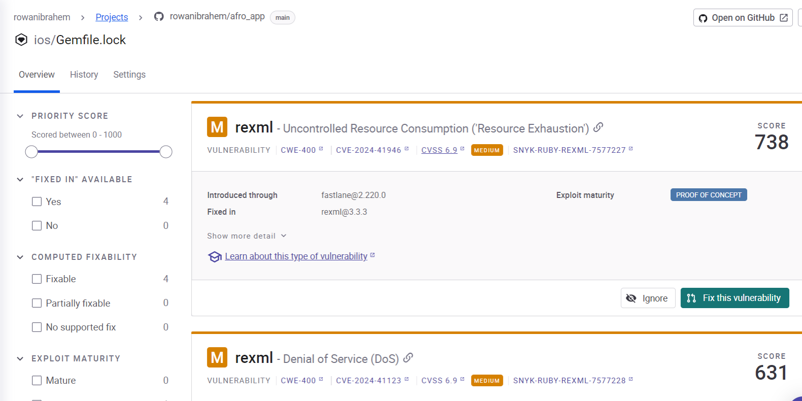The height and width of the screenshot is (401, 802).
Task: Click the MEDIUM severity label in second rexml card
Action: pyautogui.click(x=487, y=381)
